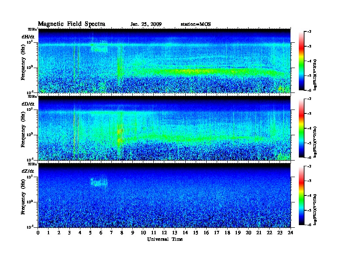
Task: Click the "23" hour tick label
Action: coord(280,233)
